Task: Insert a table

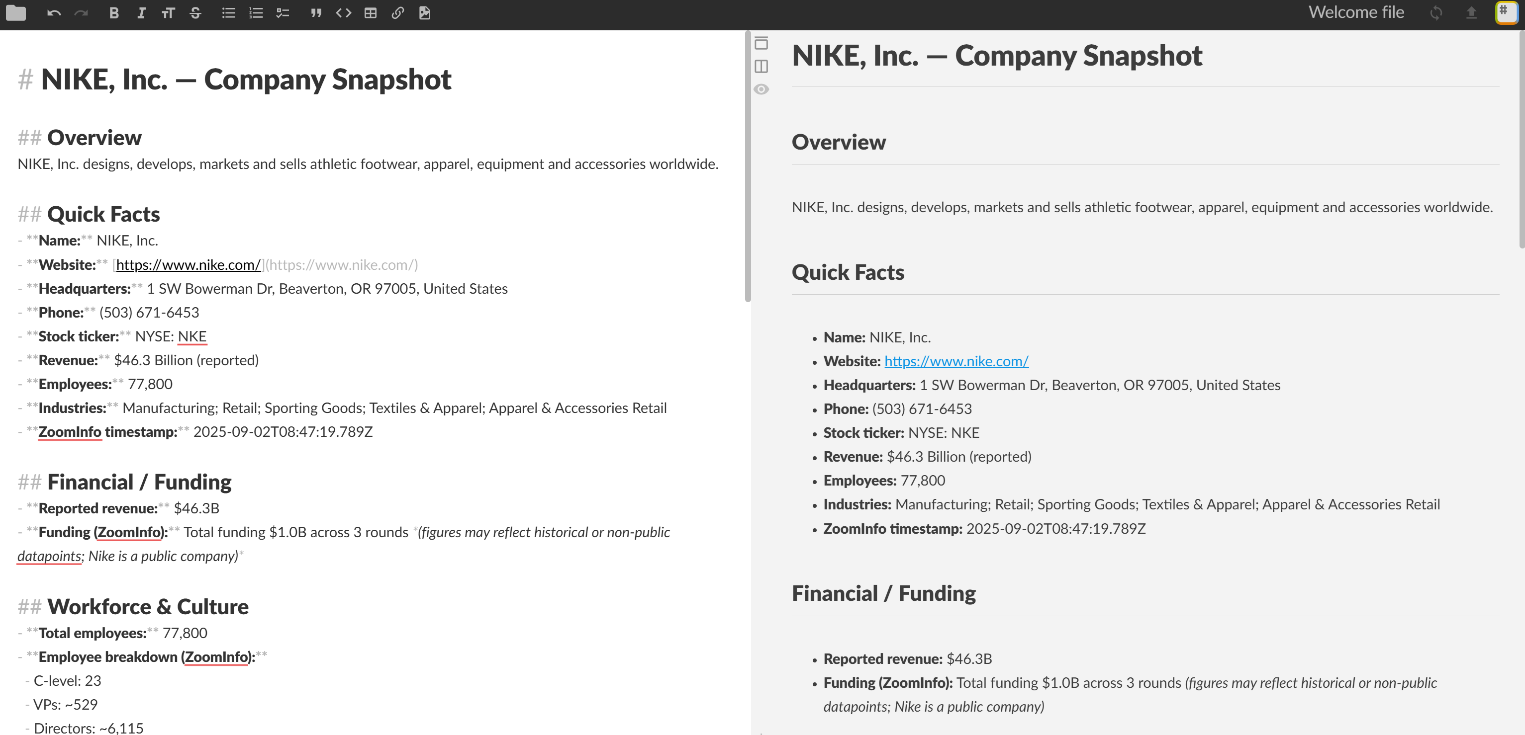Action: point(371,12)
